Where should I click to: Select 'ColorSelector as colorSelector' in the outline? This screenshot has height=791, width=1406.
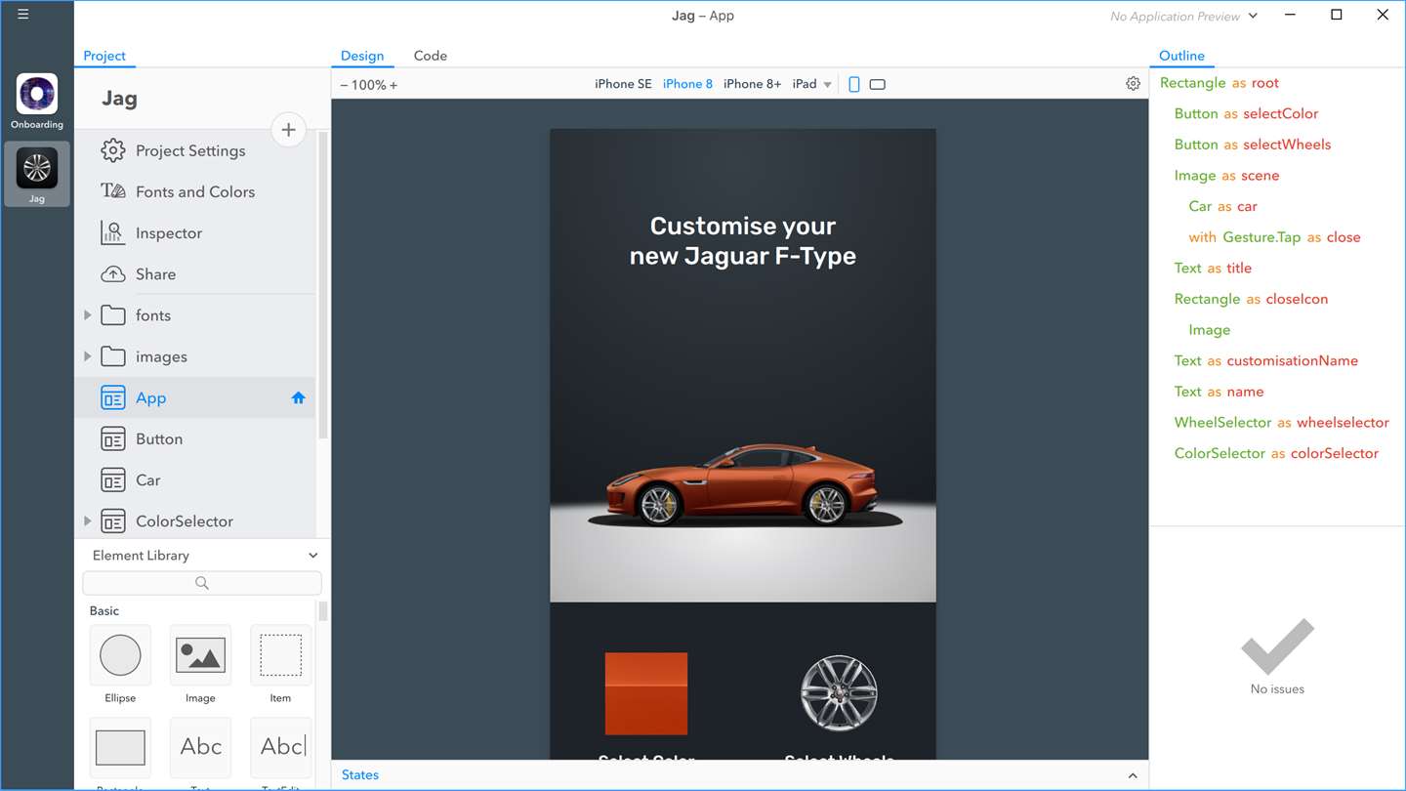(1276, 453)
